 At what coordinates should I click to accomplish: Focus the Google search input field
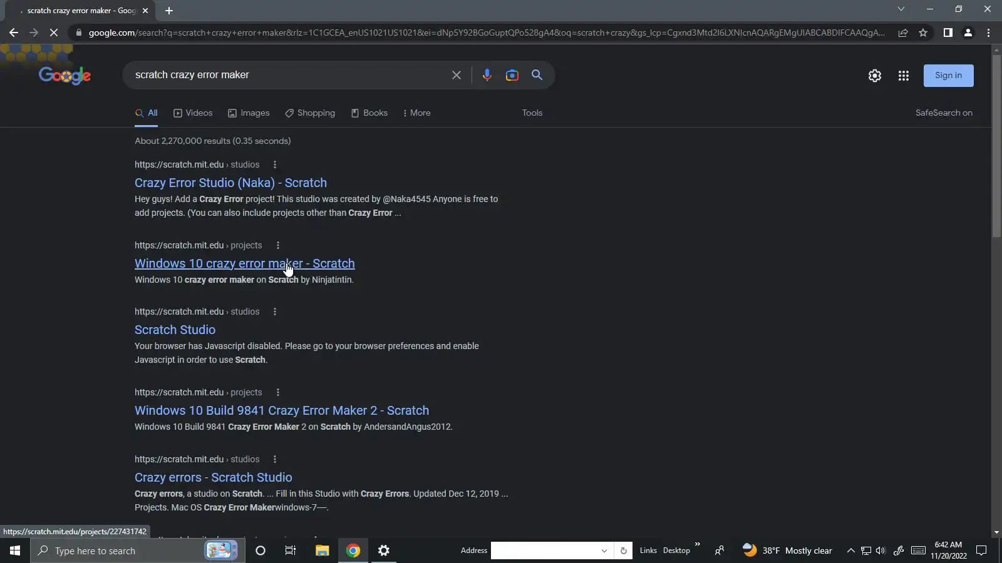point(288,75)
